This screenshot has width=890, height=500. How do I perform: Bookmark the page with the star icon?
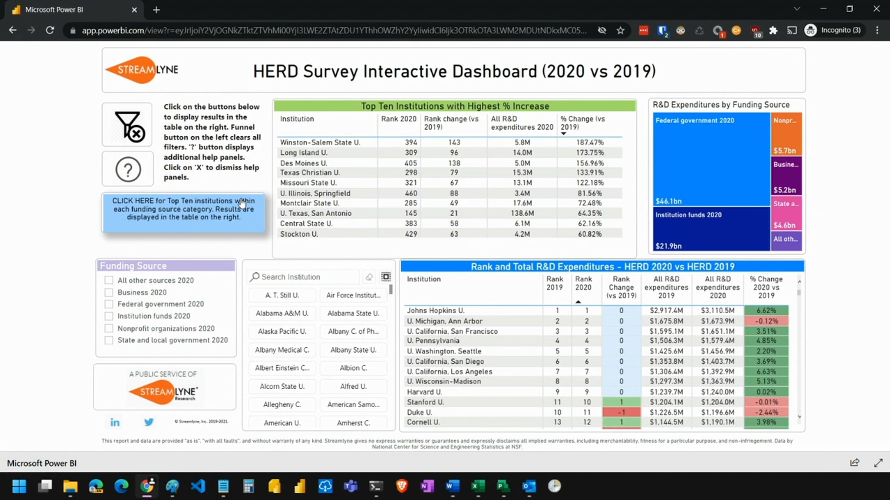620,30
